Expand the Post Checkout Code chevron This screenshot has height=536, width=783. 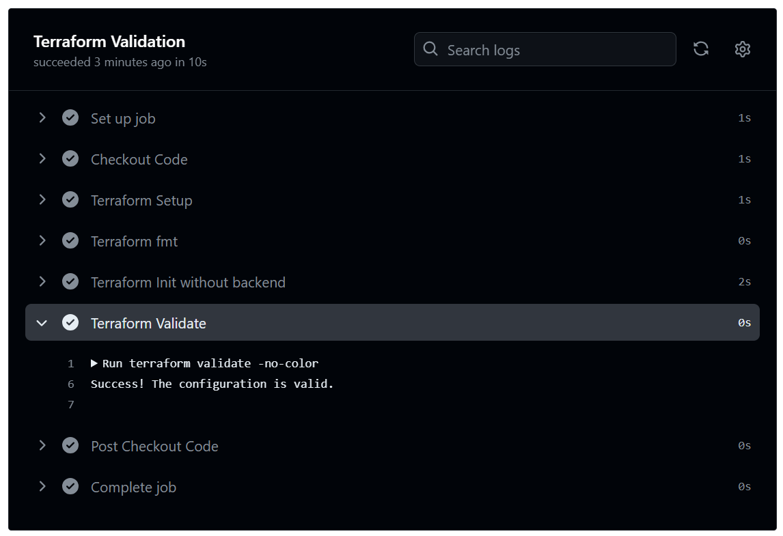tap(42, 446)
